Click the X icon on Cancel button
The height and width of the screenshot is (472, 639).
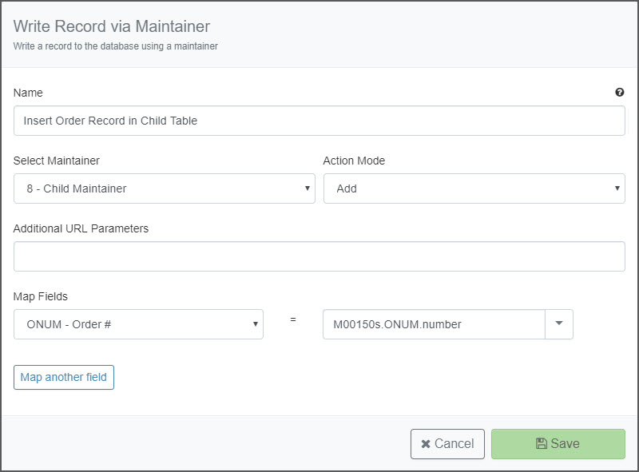pos(426,444)
